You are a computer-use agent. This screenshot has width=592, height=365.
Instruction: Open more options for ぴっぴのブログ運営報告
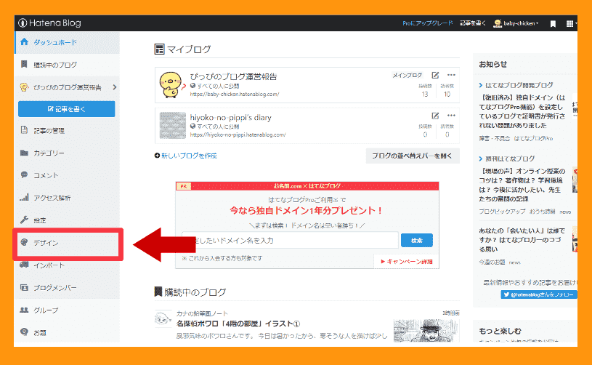point(451,75)
